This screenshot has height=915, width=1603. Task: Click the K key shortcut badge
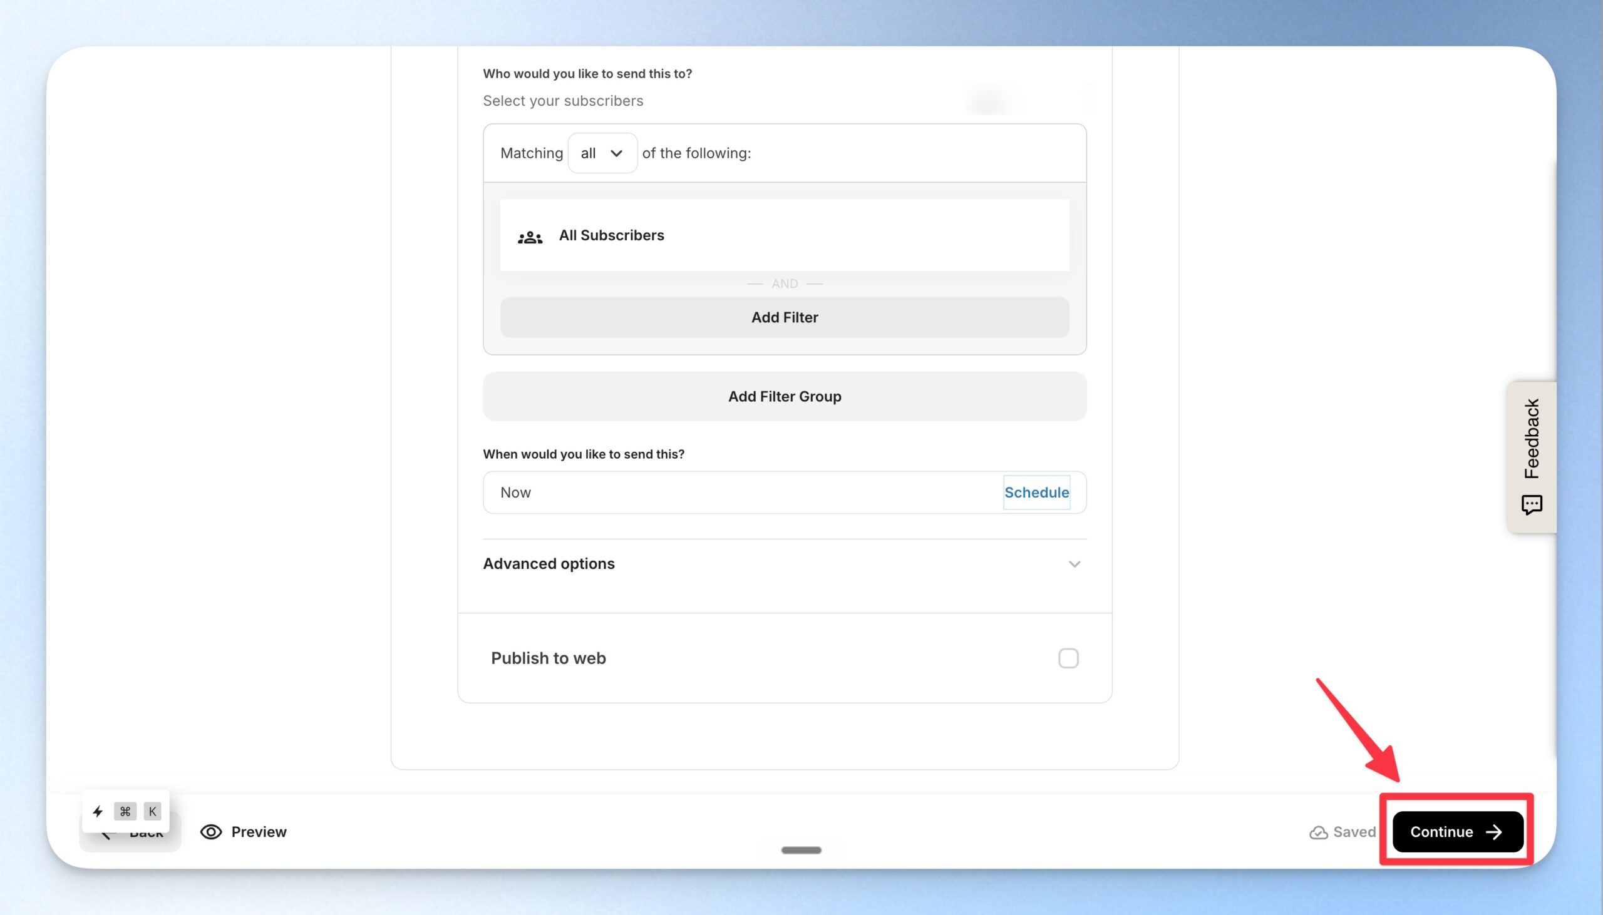click(152, 811)
